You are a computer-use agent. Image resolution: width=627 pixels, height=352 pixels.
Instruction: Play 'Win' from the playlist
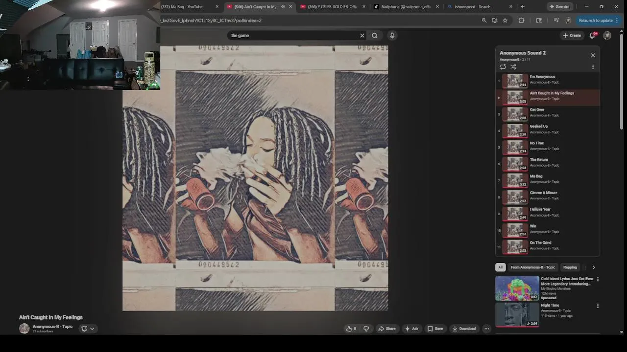point(548,230)
